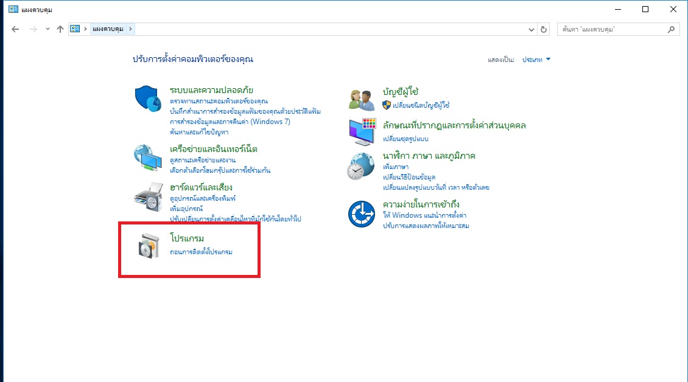Navigate up one level with the up arrow

pyautogui.click(x=60, y=29)
